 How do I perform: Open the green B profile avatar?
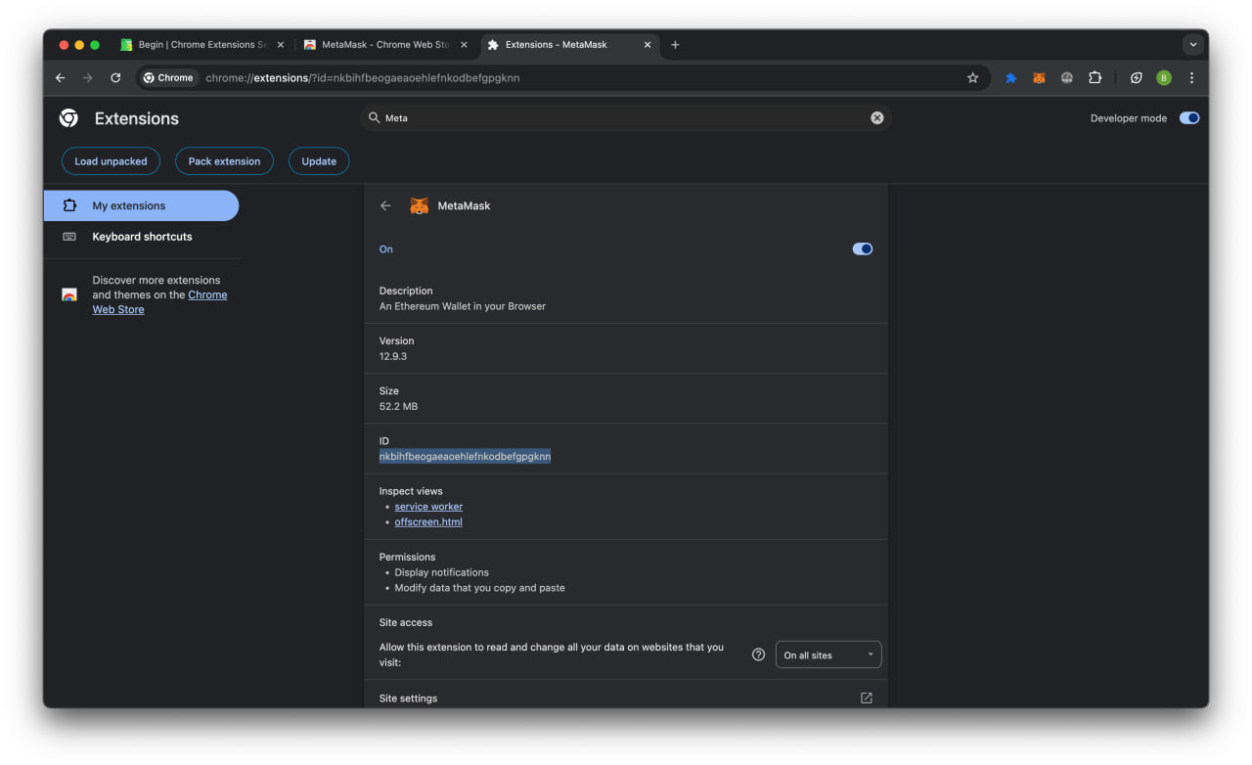[x=1164, y=78]
